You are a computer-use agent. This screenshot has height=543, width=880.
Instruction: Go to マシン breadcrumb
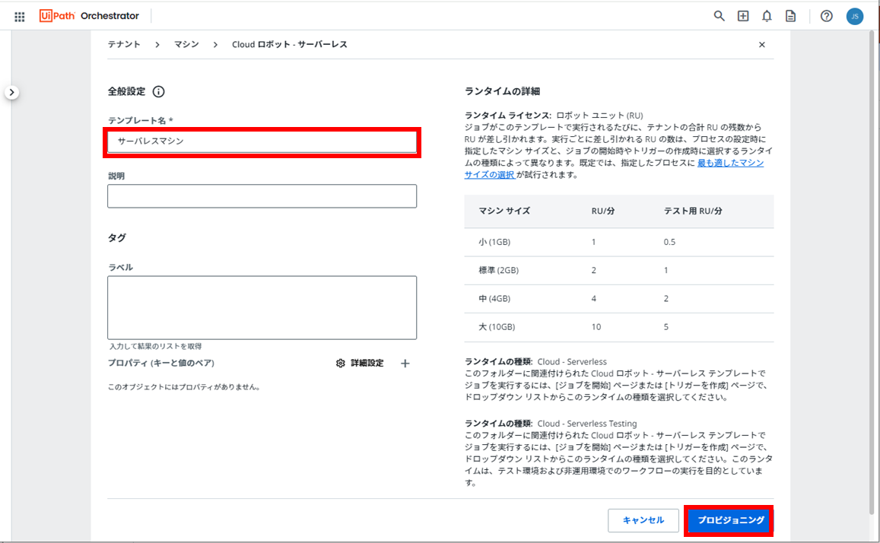click(x=186, y=44)
